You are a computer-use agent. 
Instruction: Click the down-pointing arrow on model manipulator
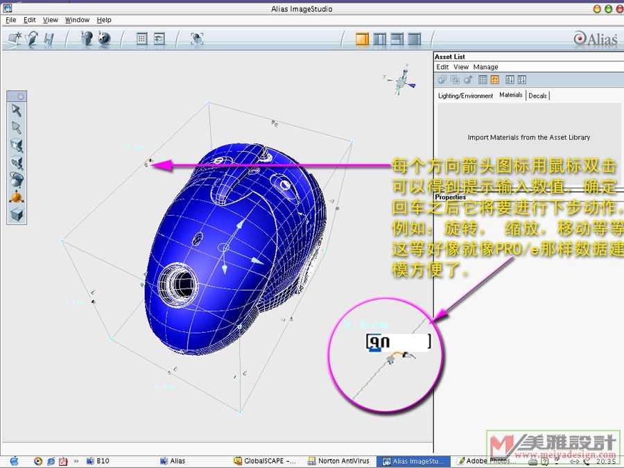225,270
